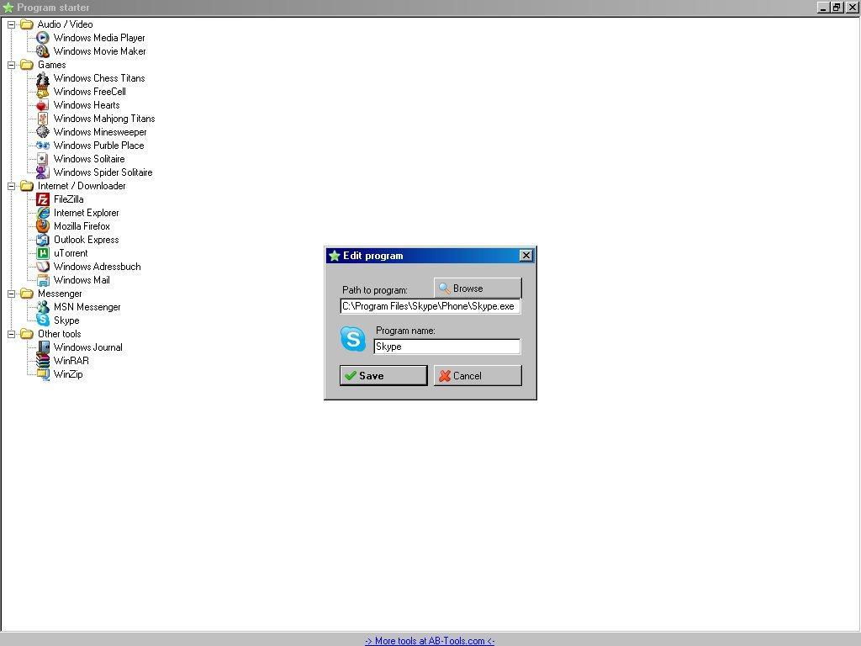Screen dimensions: 861x646
Task: Click the Windows Journal icon
Action: coord(43,347)
